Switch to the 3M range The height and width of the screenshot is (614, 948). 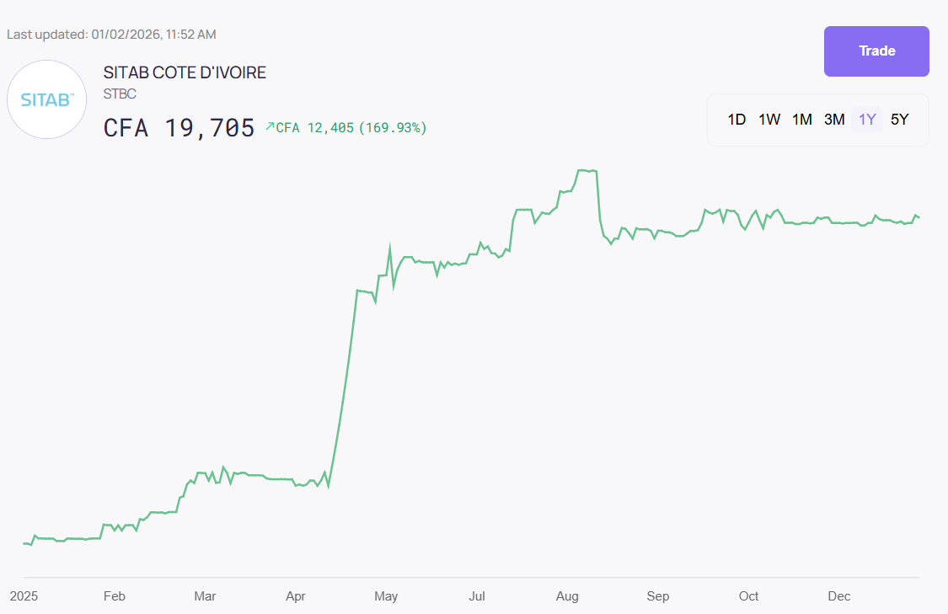pyautogui.click(x=834, y=120)
